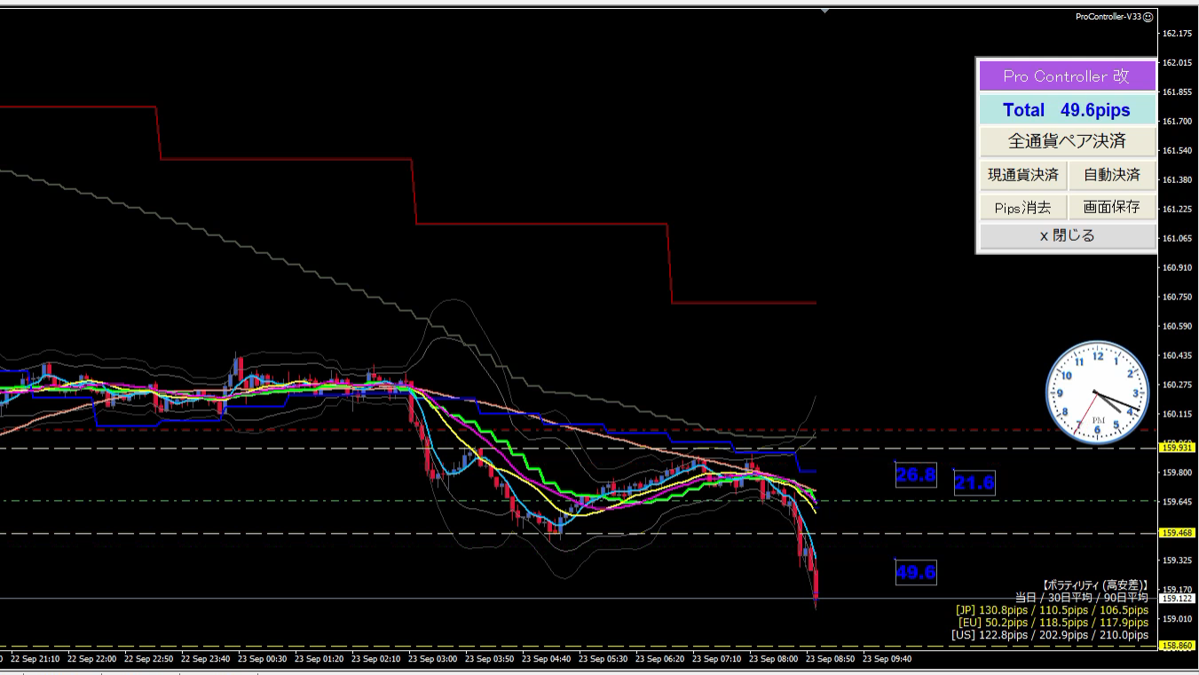Click the ProController-V33 expert label
The height and width of the screenshot is (675, 1199).
(x=1108, y=17)
